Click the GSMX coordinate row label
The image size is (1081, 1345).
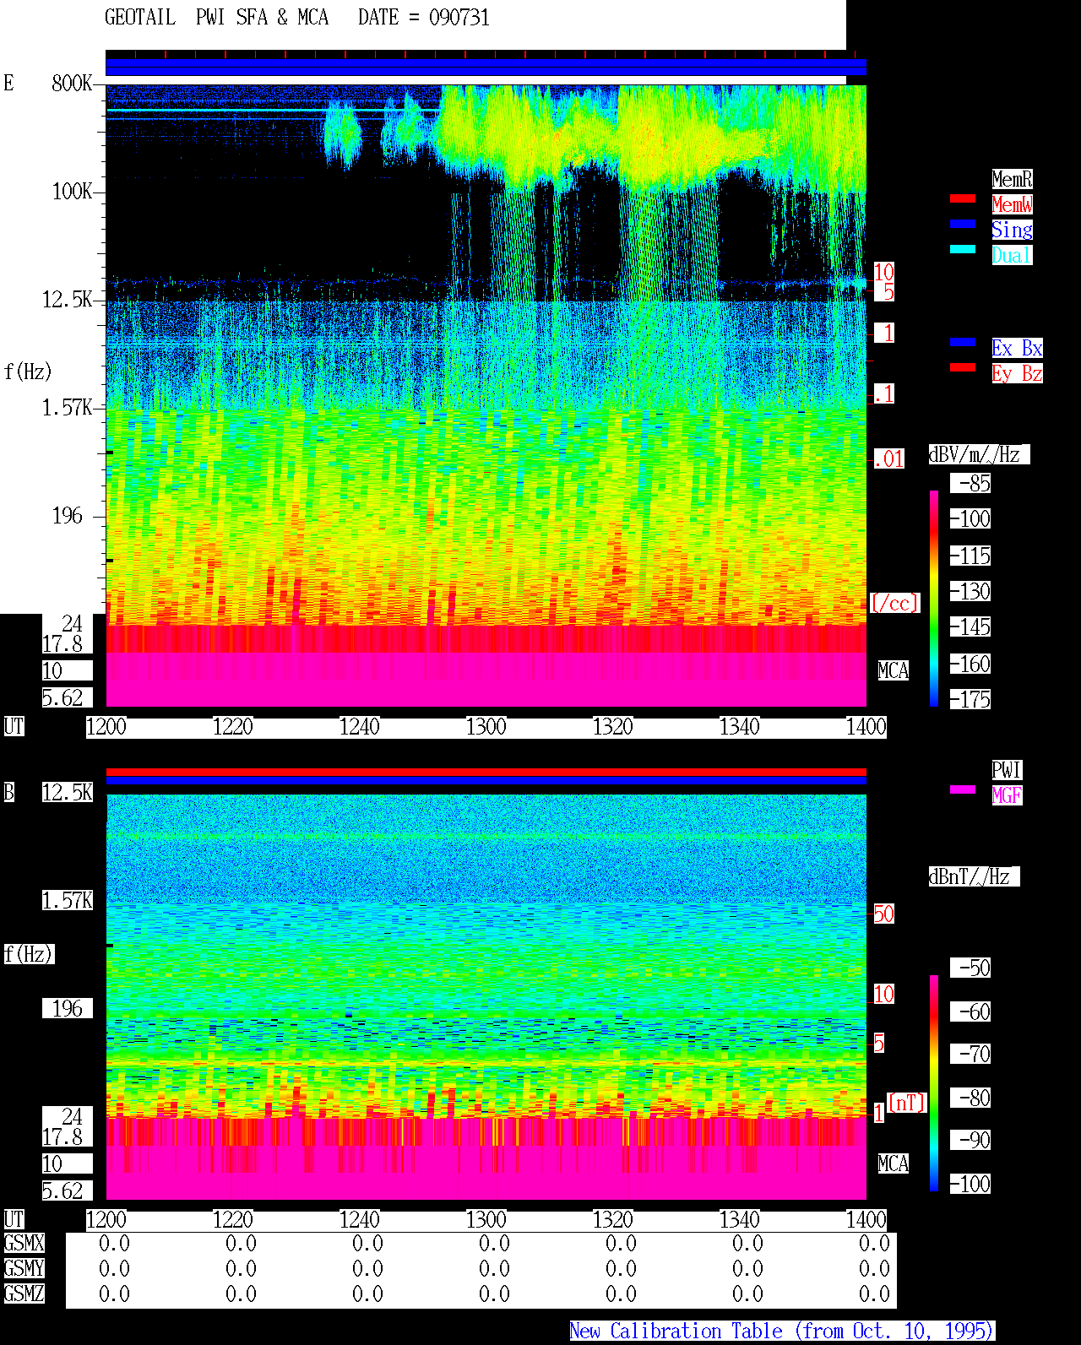24,1244
